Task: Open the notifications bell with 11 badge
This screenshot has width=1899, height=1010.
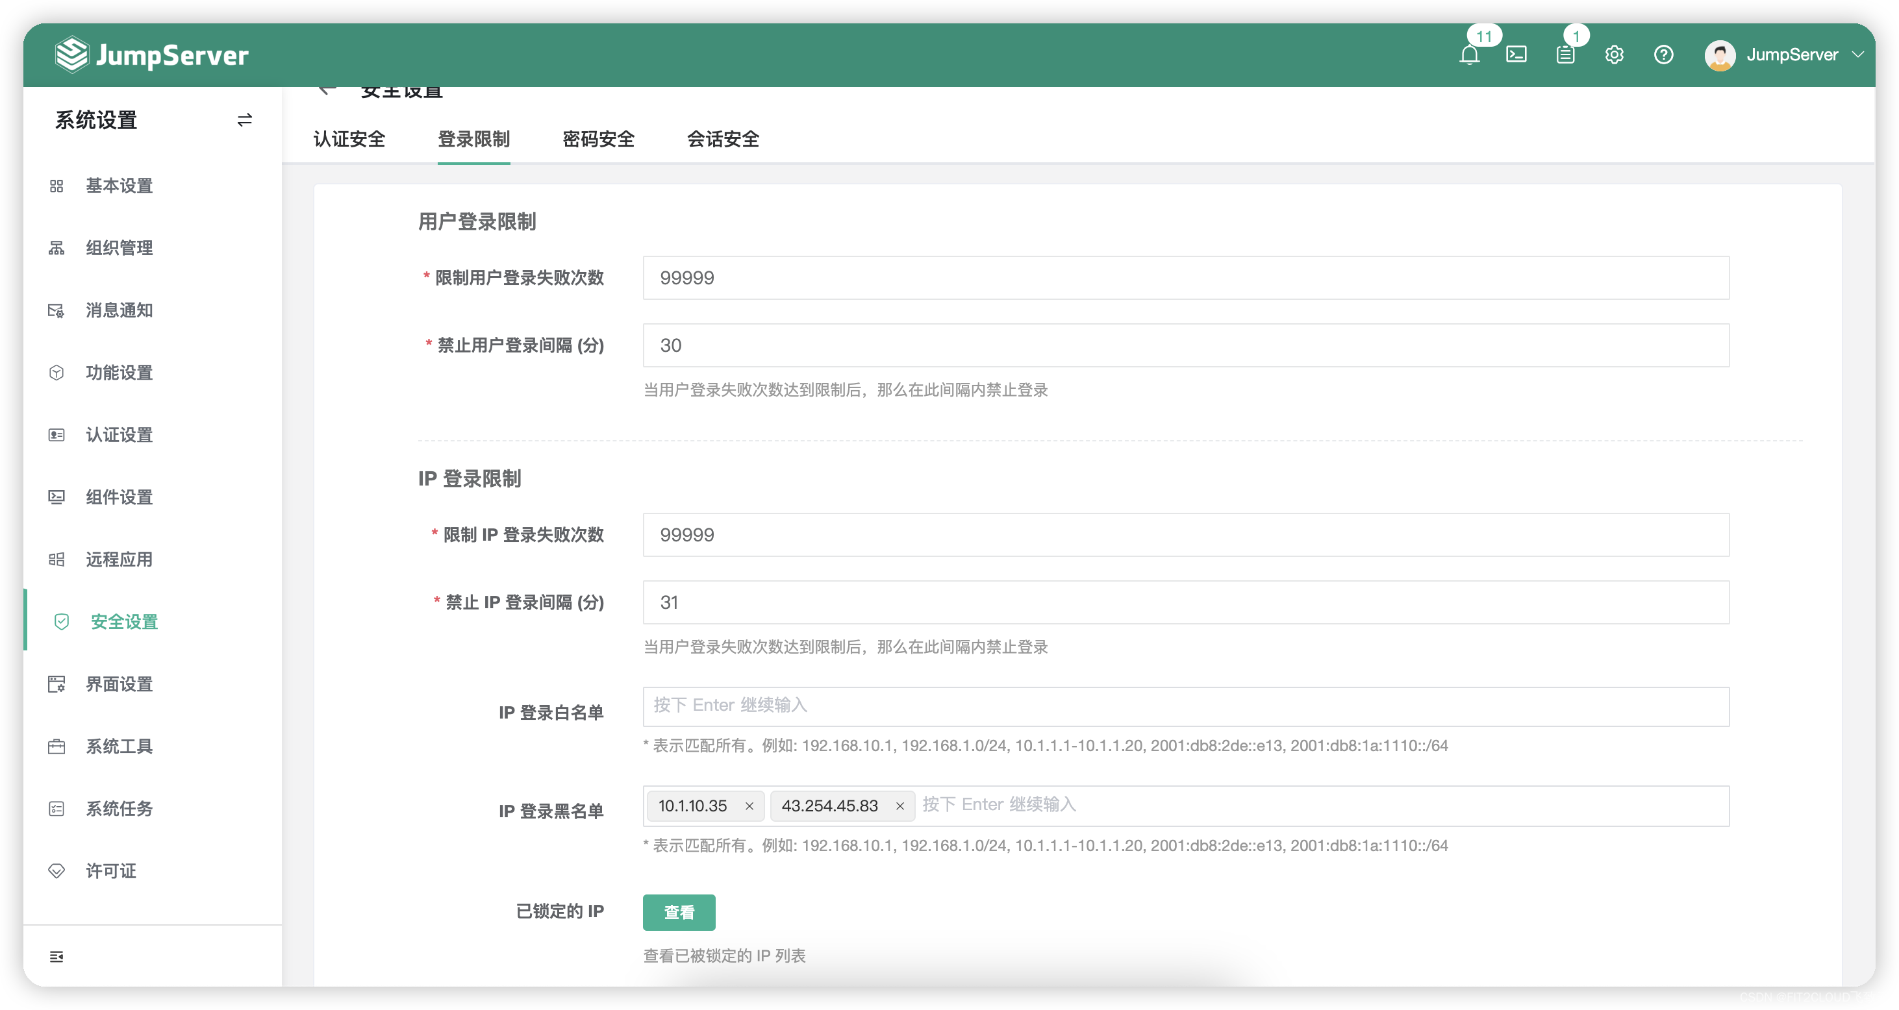Action: 1470,55
